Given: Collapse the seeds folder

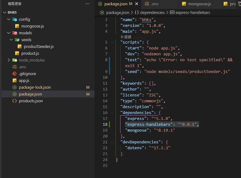Looking at the screenshot, I should 11,40.
